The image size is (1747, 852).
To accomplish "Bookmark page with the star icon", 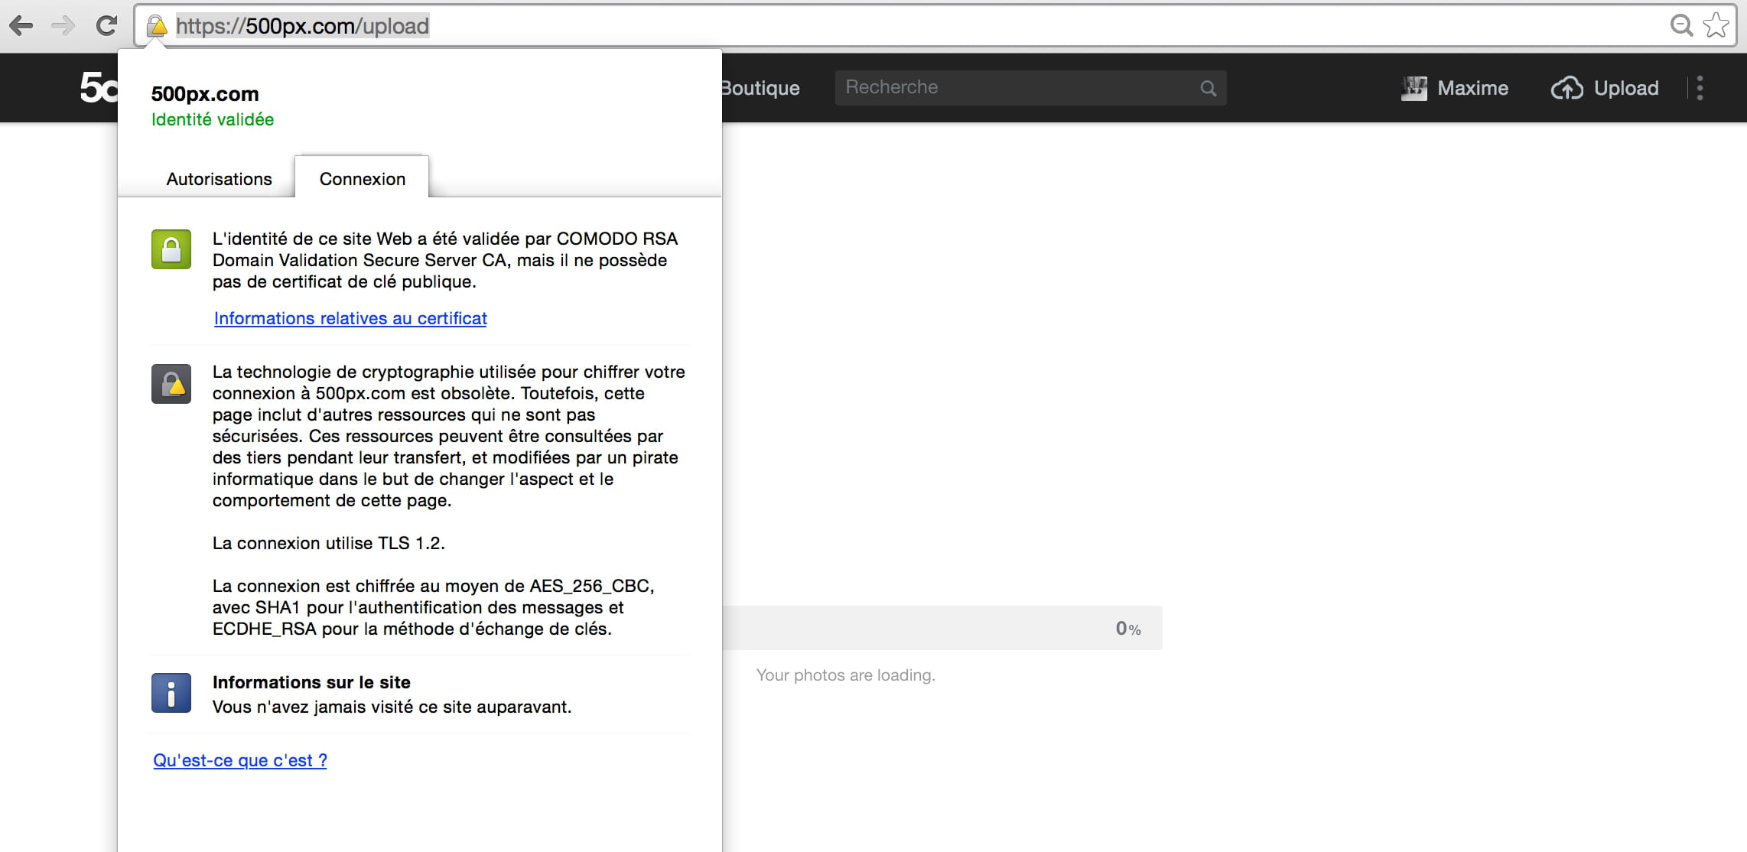I will (x=1716, y=25).
